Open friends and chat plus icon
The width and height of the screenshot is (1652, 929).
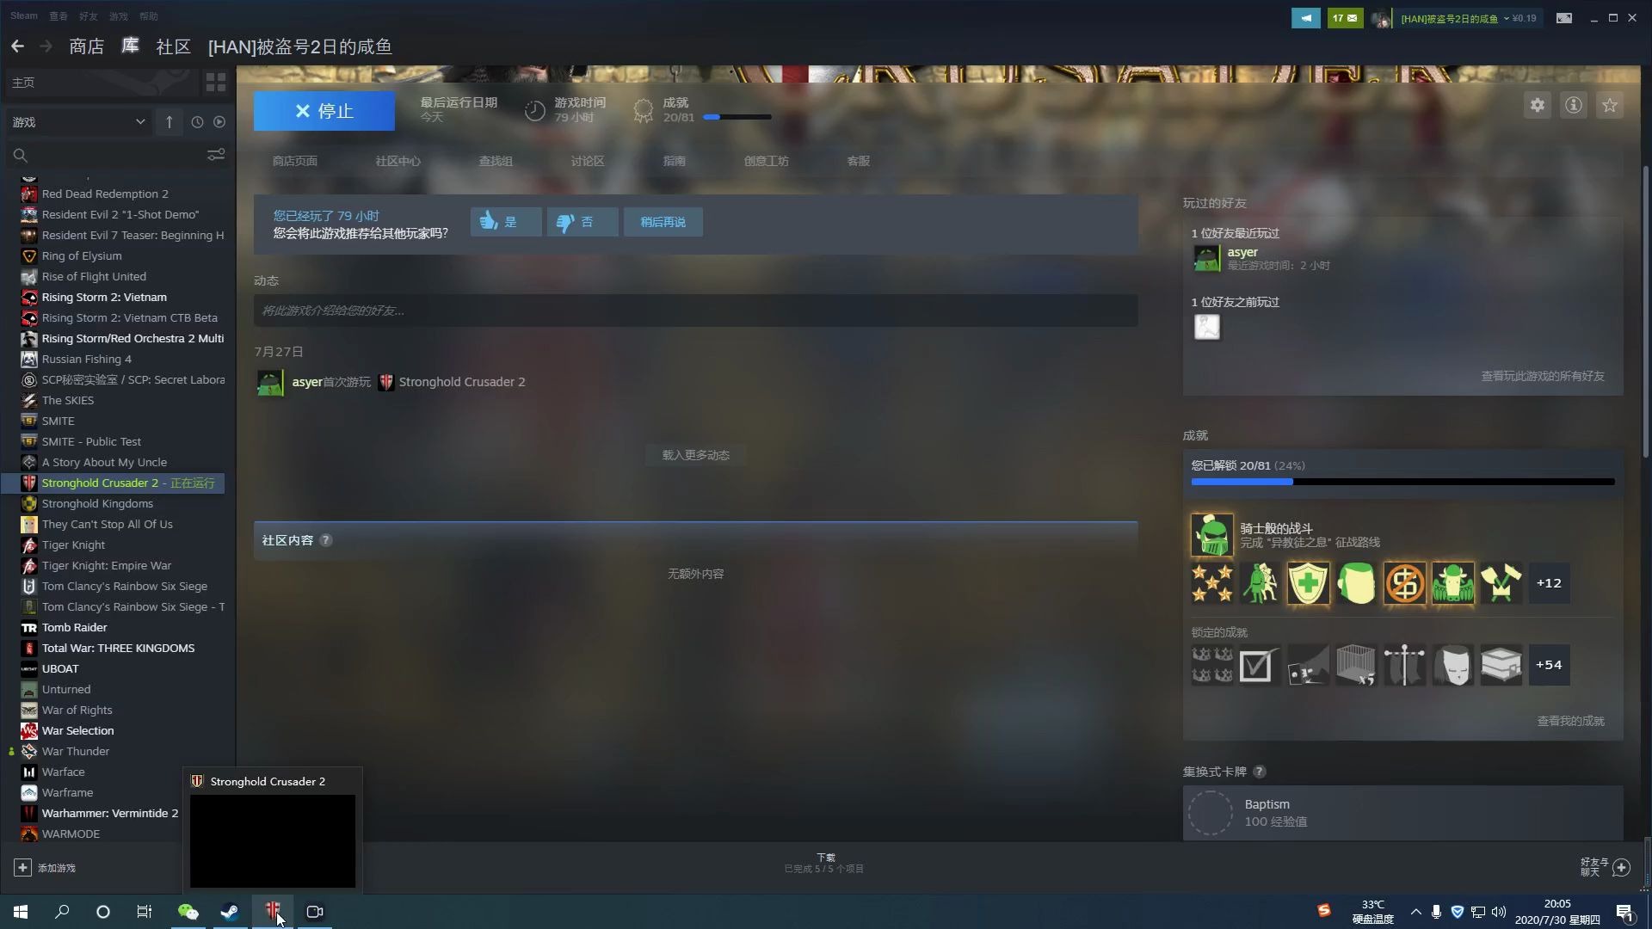click(x=1622, y=867)
